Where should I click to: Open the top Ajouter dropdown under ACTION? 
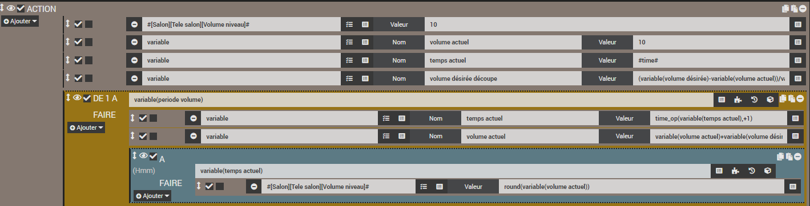pos(20,21)
